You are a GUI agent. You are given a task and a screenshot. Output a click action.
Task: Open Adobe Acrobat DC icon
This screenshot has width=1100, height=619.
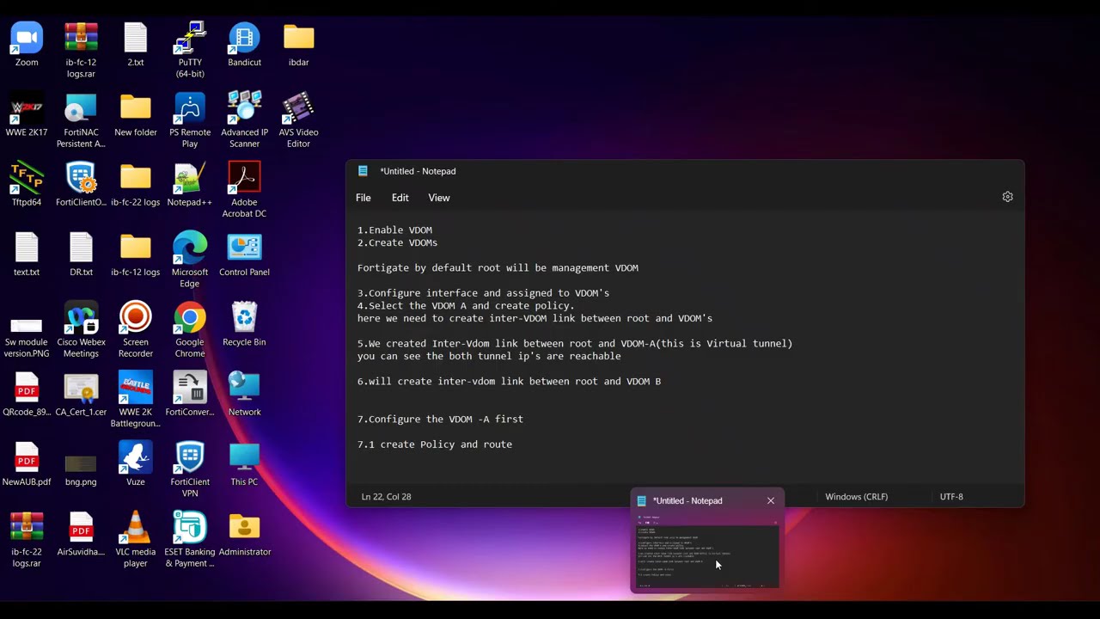coord(244,190)
